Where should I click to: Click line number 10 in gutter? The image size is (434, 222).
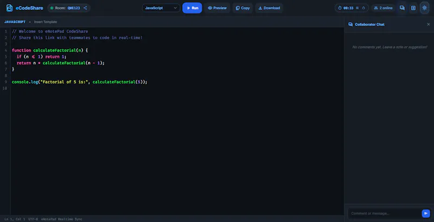(5, 88)
